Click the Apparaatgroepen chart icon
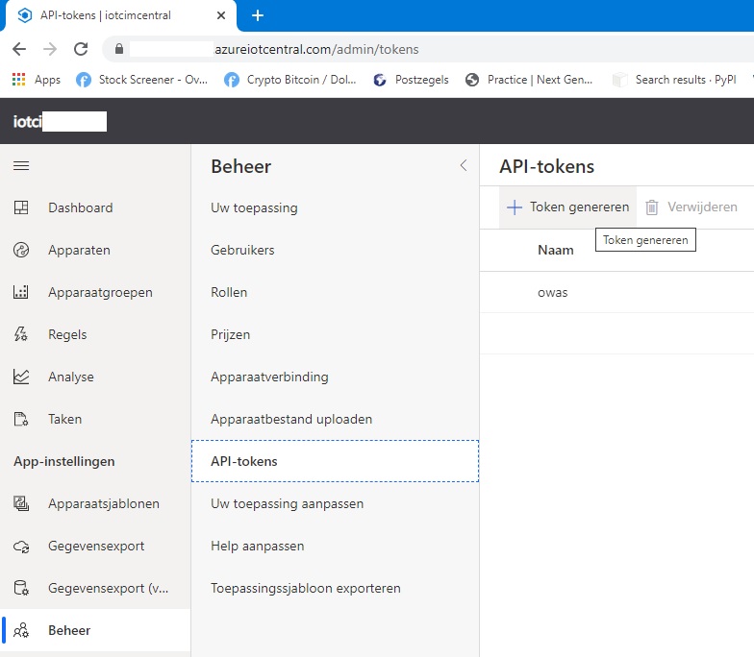Screen dimensions: 754x657 tap(21, 292)
